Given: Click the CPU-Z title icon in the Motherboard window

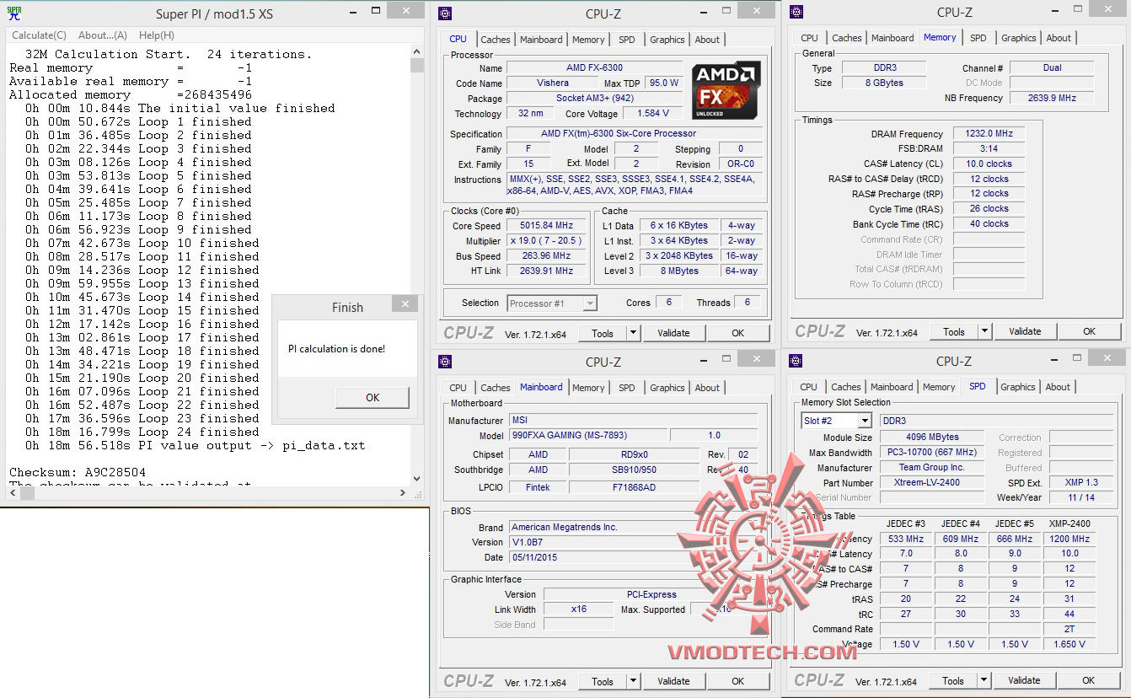Looking at the screenshot, I should (445, 362).
